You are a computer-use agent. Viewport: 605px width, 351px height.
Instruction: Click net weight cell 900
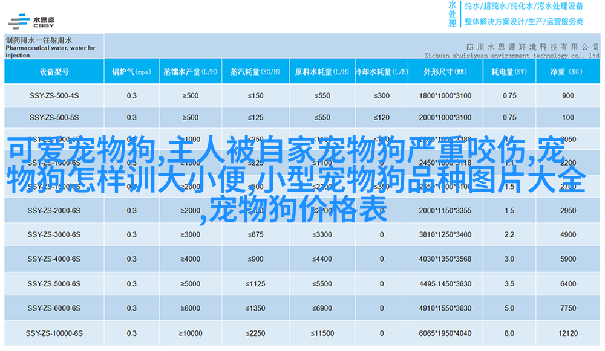568,95
